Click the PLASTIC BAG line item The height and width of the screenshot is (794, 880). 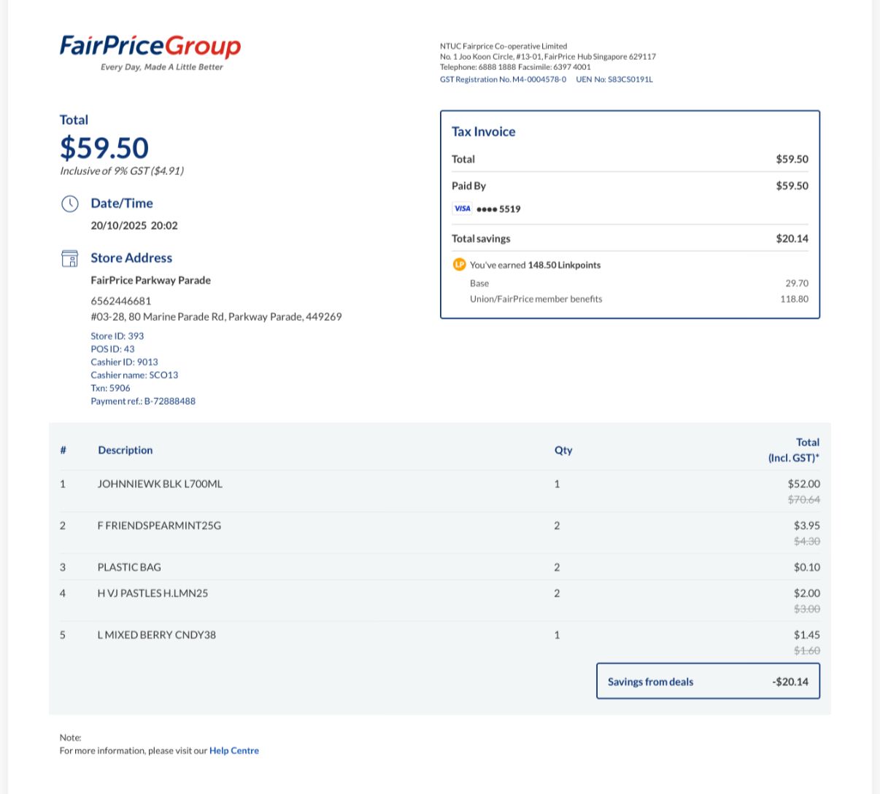pyautogui.click(x=440, y=567)
